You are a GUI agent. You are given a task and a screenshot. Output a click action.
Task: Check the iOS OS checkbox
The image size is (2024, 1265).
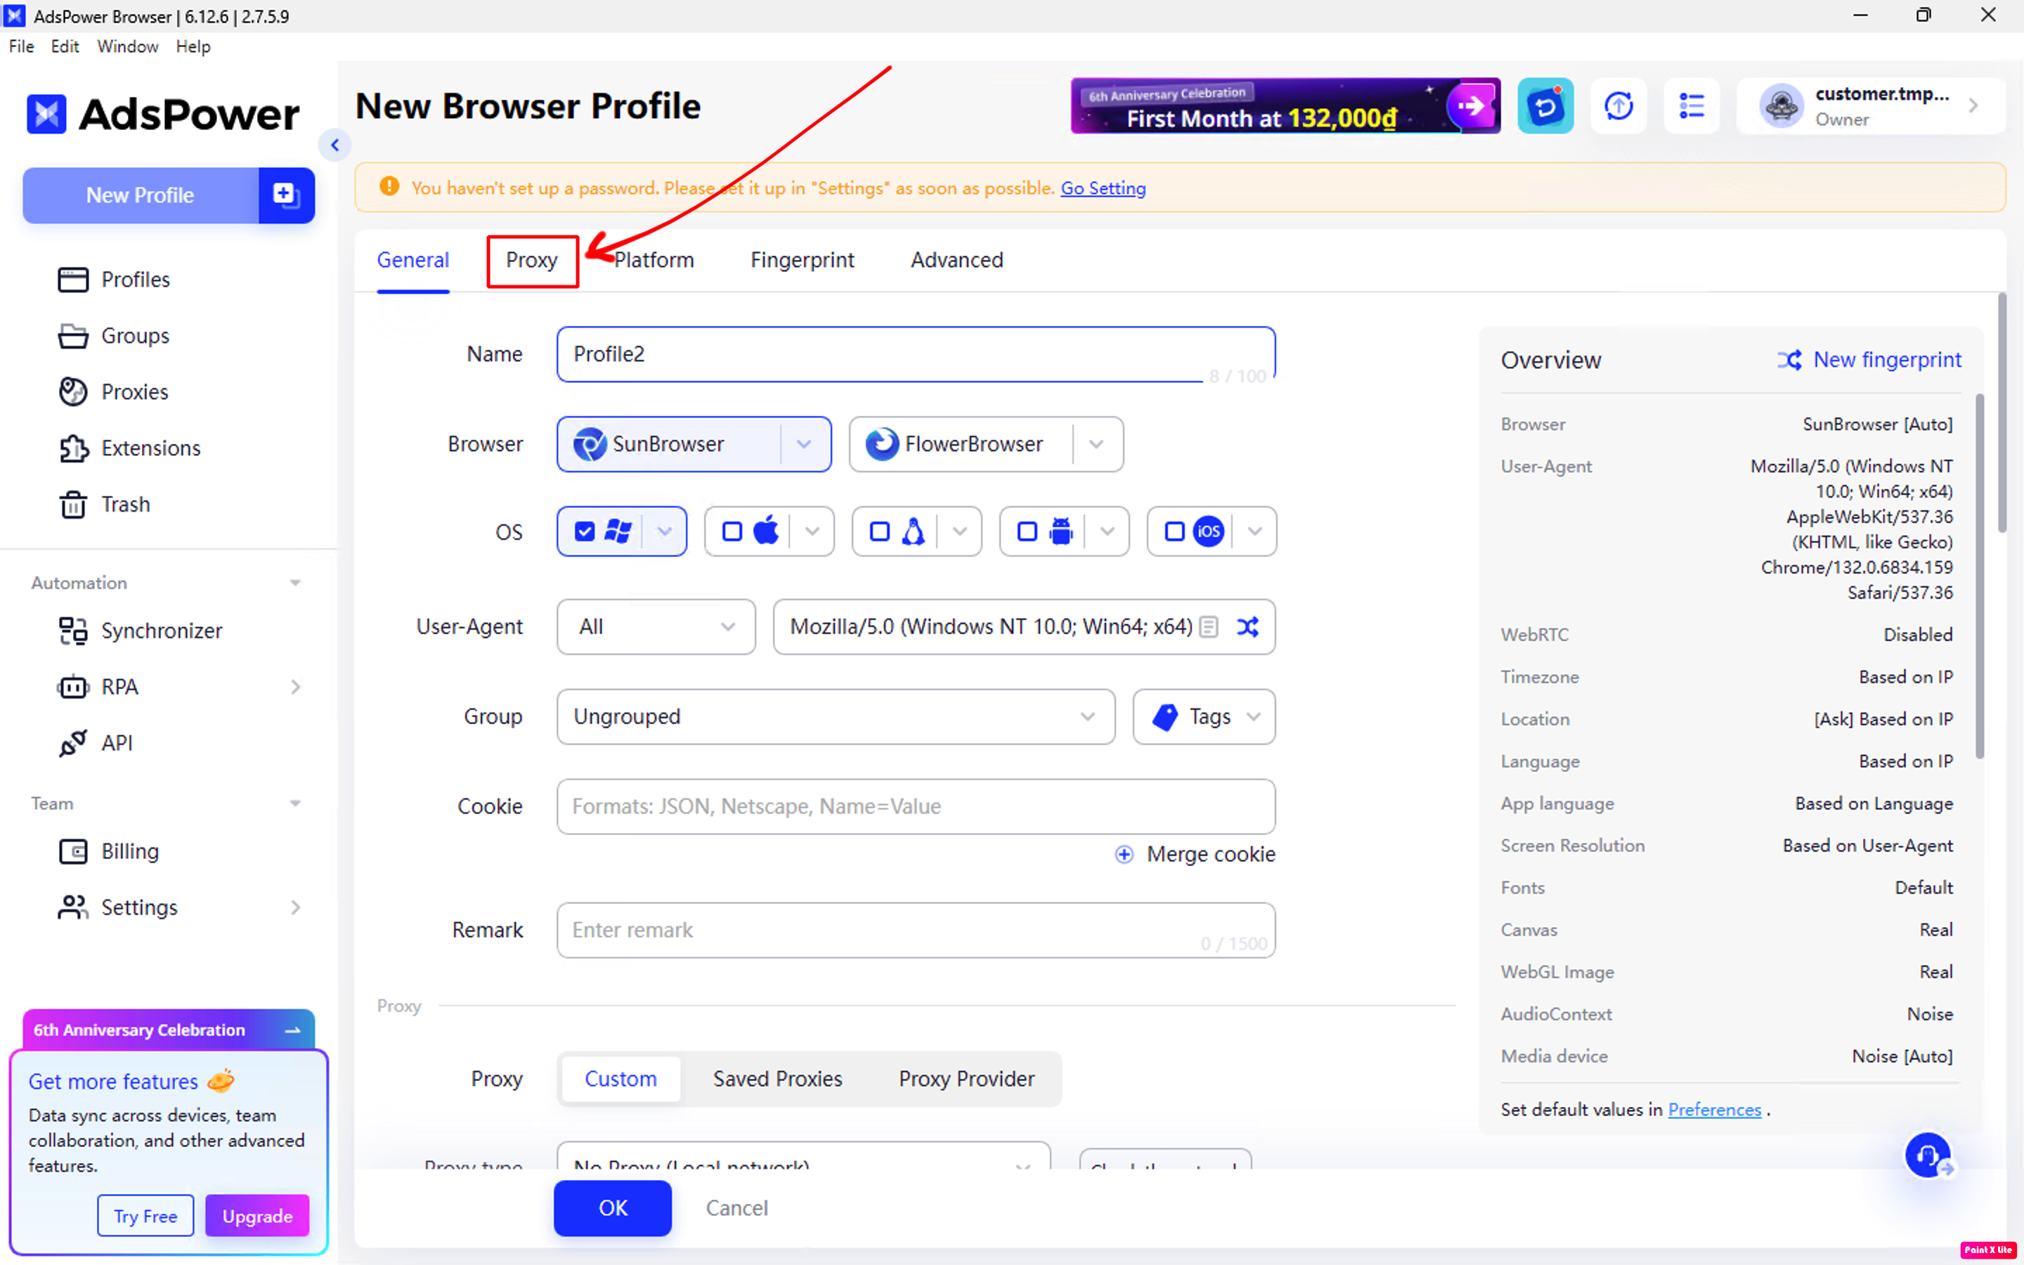(1175, 531)
